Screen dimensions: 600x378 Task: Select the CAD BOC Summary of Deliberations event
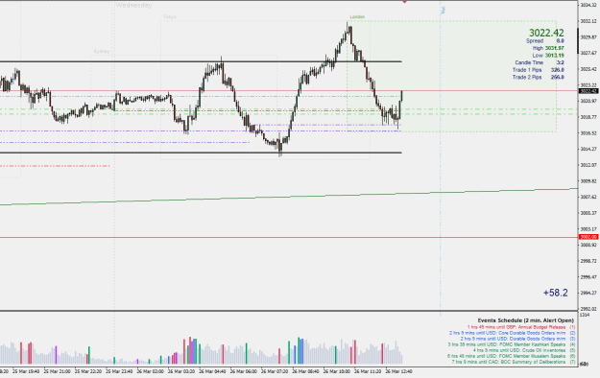[514, 362]
